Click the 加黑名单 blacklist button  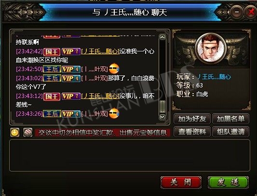231,119
